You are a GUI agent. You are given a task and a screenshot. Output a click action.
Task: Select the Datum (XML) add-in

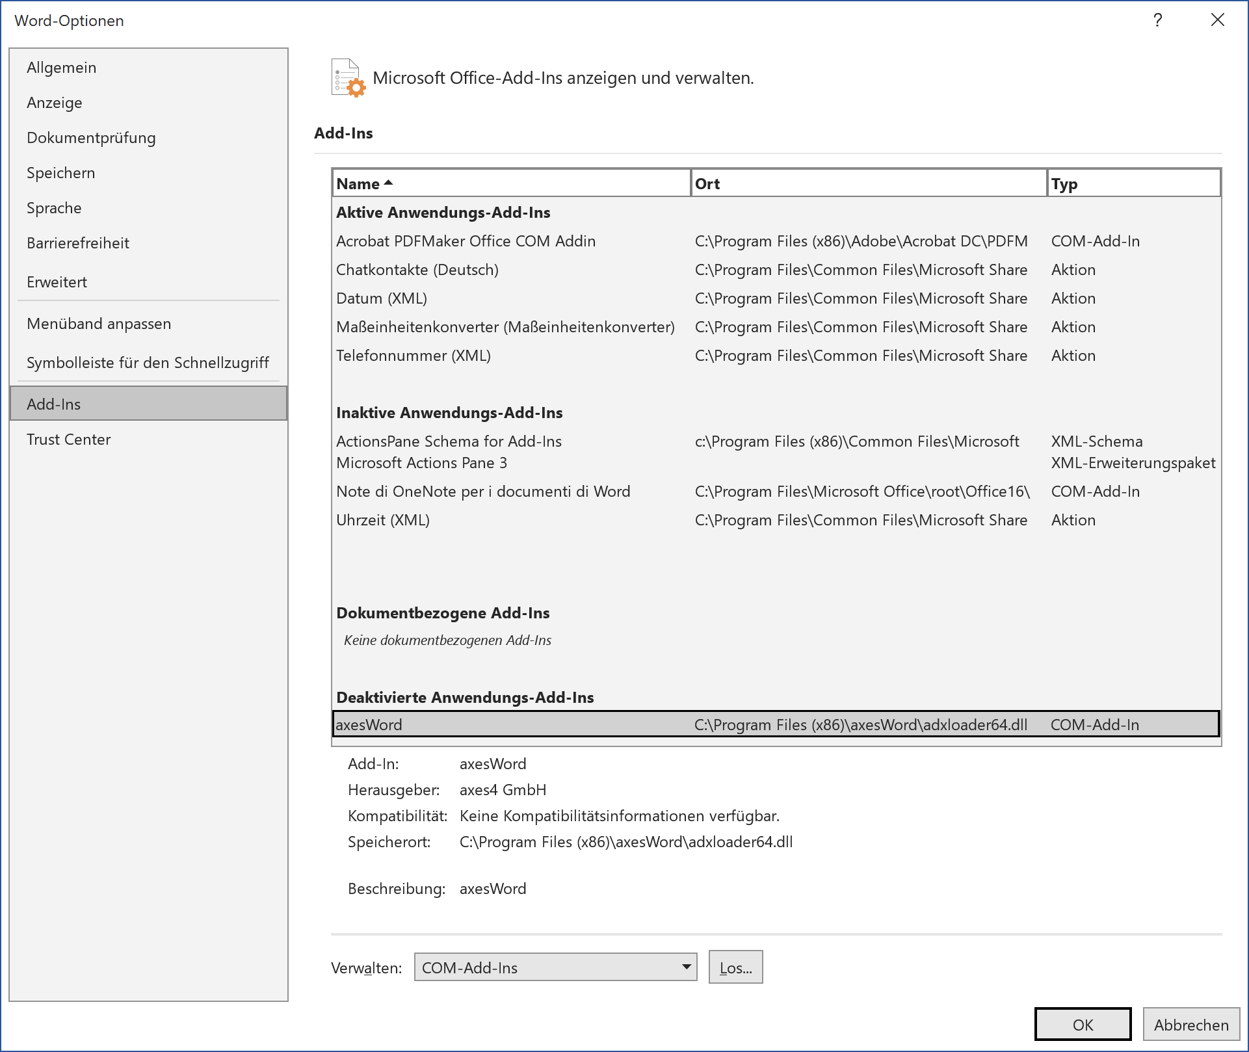point(776,298)
